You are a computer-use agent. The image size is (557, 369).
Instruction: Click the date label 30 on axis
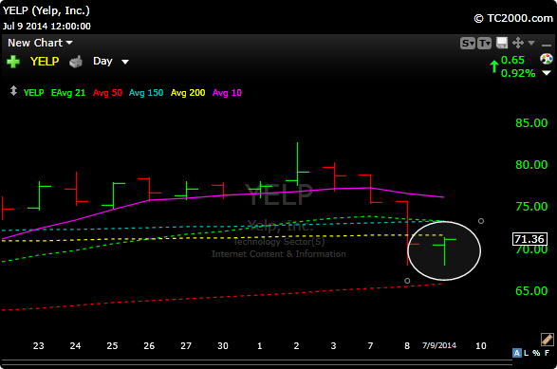tap(223, 345)
